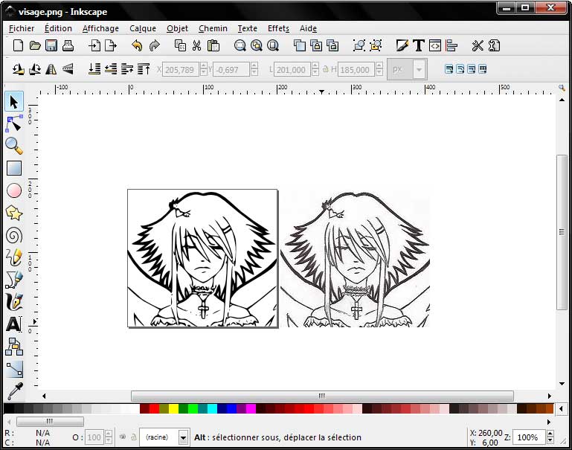Open the Chemin menu
Image resolution: width=572 pixels, height=450 pixels.
coord(213,28)
